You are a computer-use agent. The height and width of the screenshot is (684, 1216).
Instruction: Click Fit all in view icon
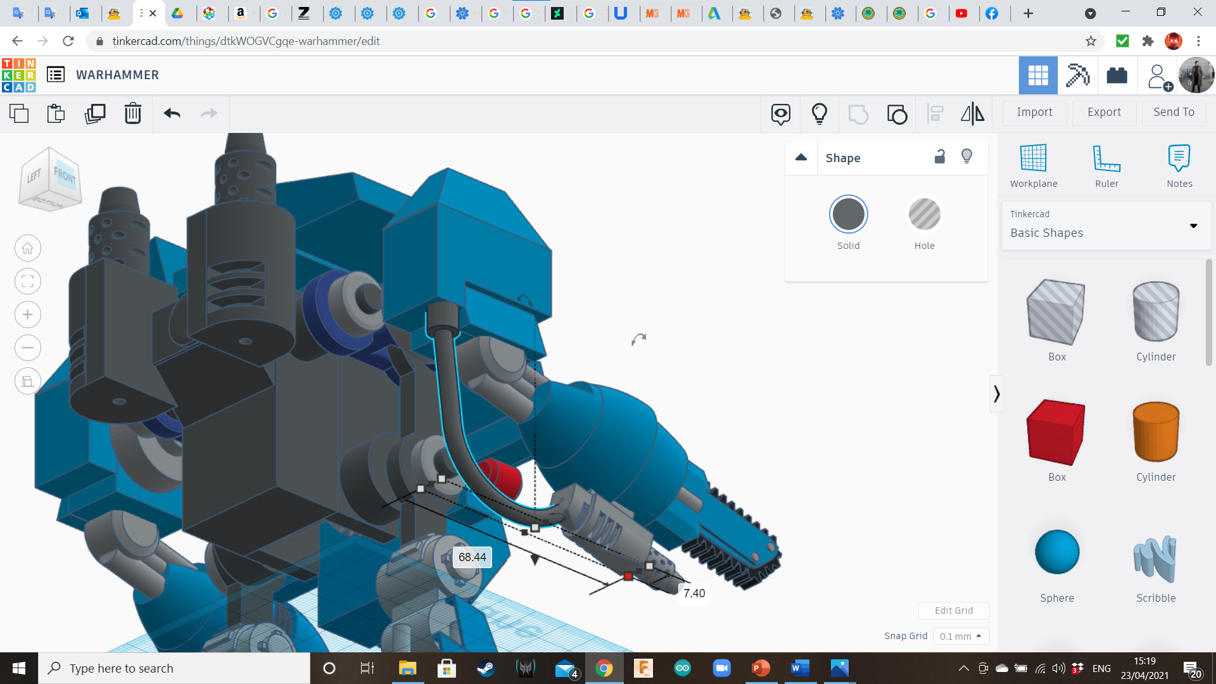28,281
